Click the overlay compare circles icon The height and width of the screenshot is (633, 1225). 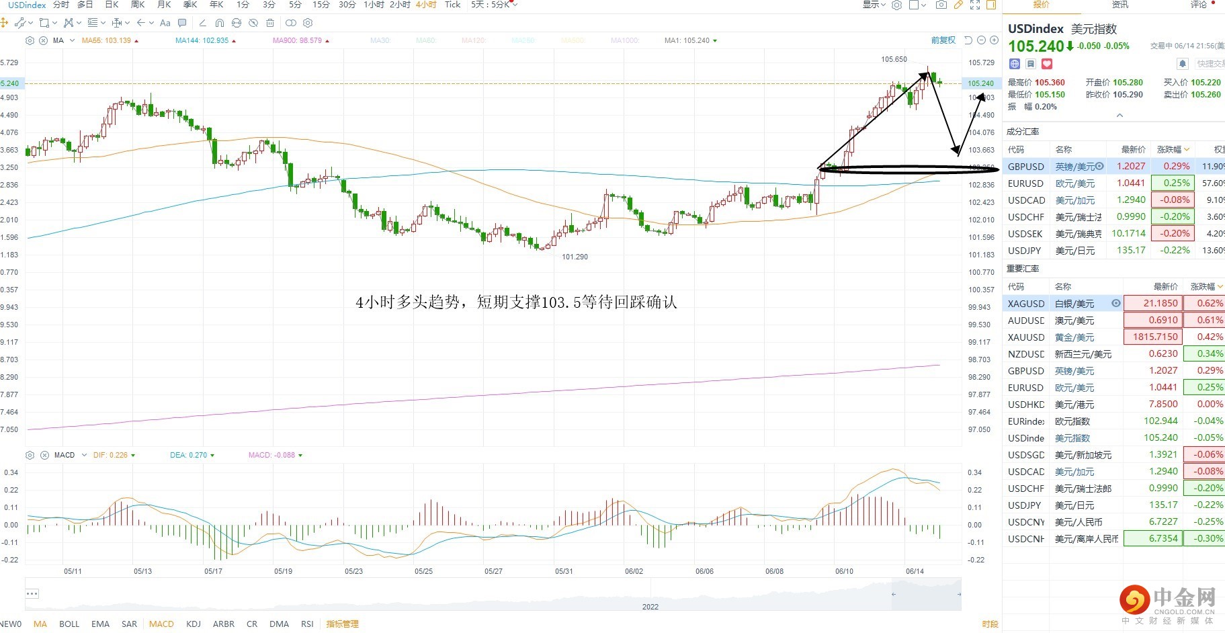pos(291,23)
